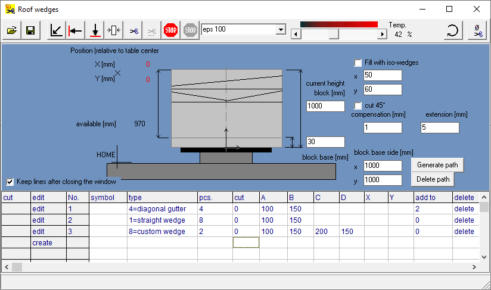Click create in the table's last row
Screen dimensions: 491x290
(x=42, y=242)
